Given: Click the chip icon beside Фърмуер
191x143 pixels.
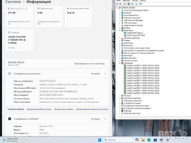Looking at the screenshot, I should click(122, 111).
